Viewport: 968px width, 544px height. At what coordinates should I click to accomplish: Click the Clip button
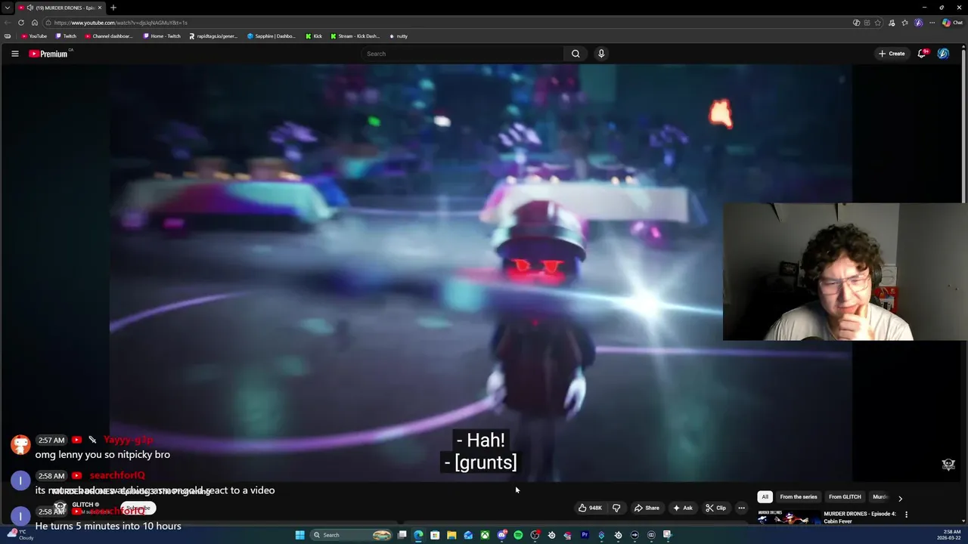pos(715,508)
